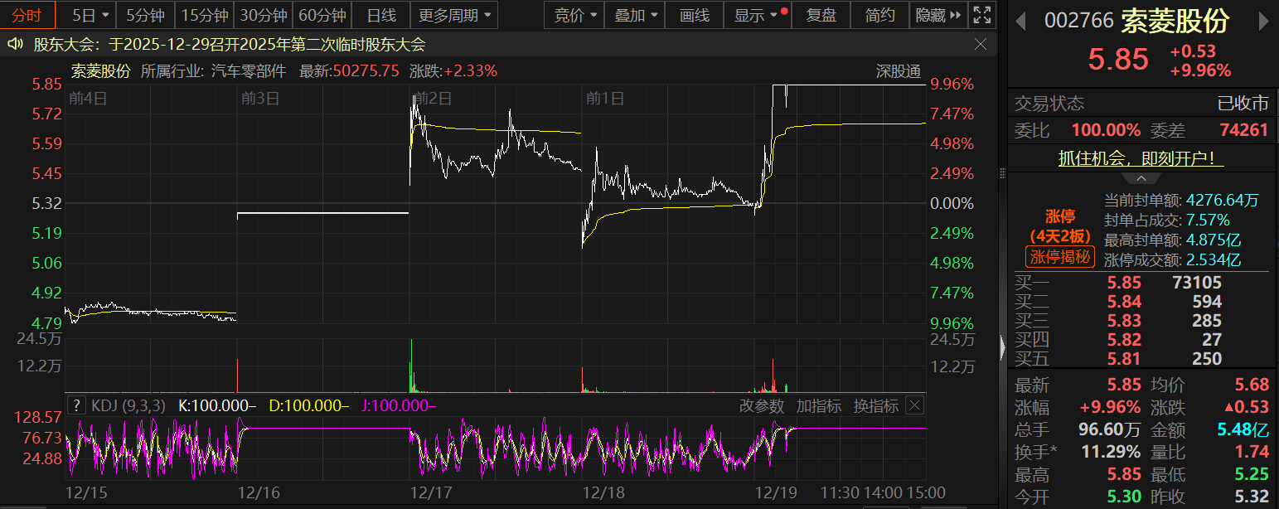
Task: Toggle 画线 drawing mode
Action: (694, 15)
